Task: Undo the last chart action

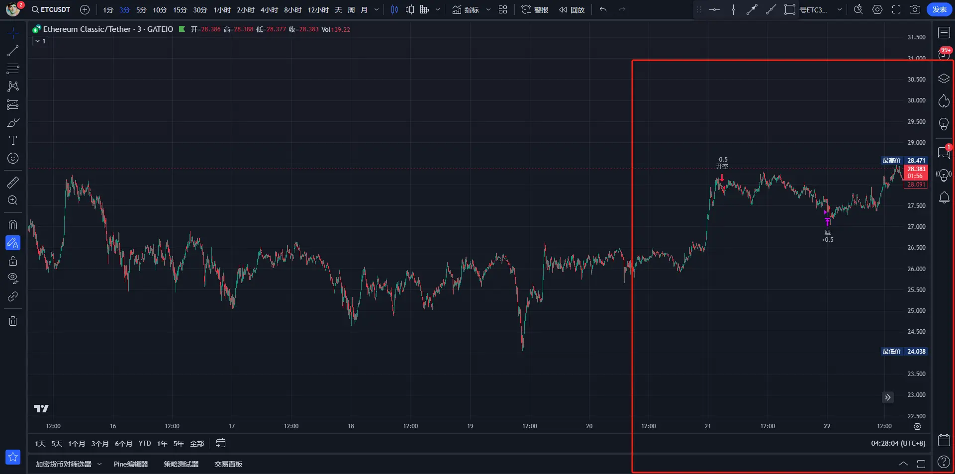Action: point(603,9)
